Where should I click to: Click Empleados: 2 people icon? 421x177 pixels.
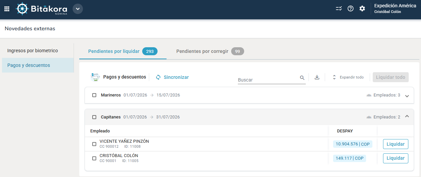point(369,117)
